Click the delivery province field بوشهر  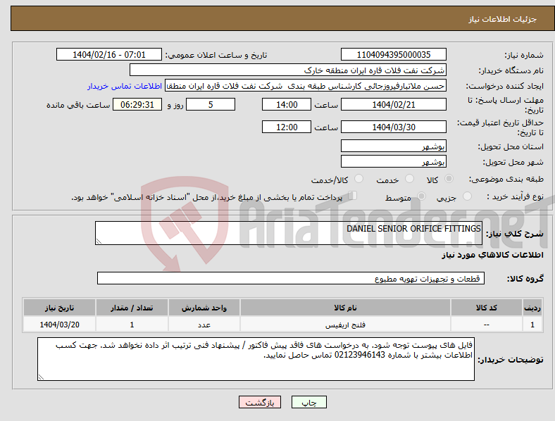(393, 146)
